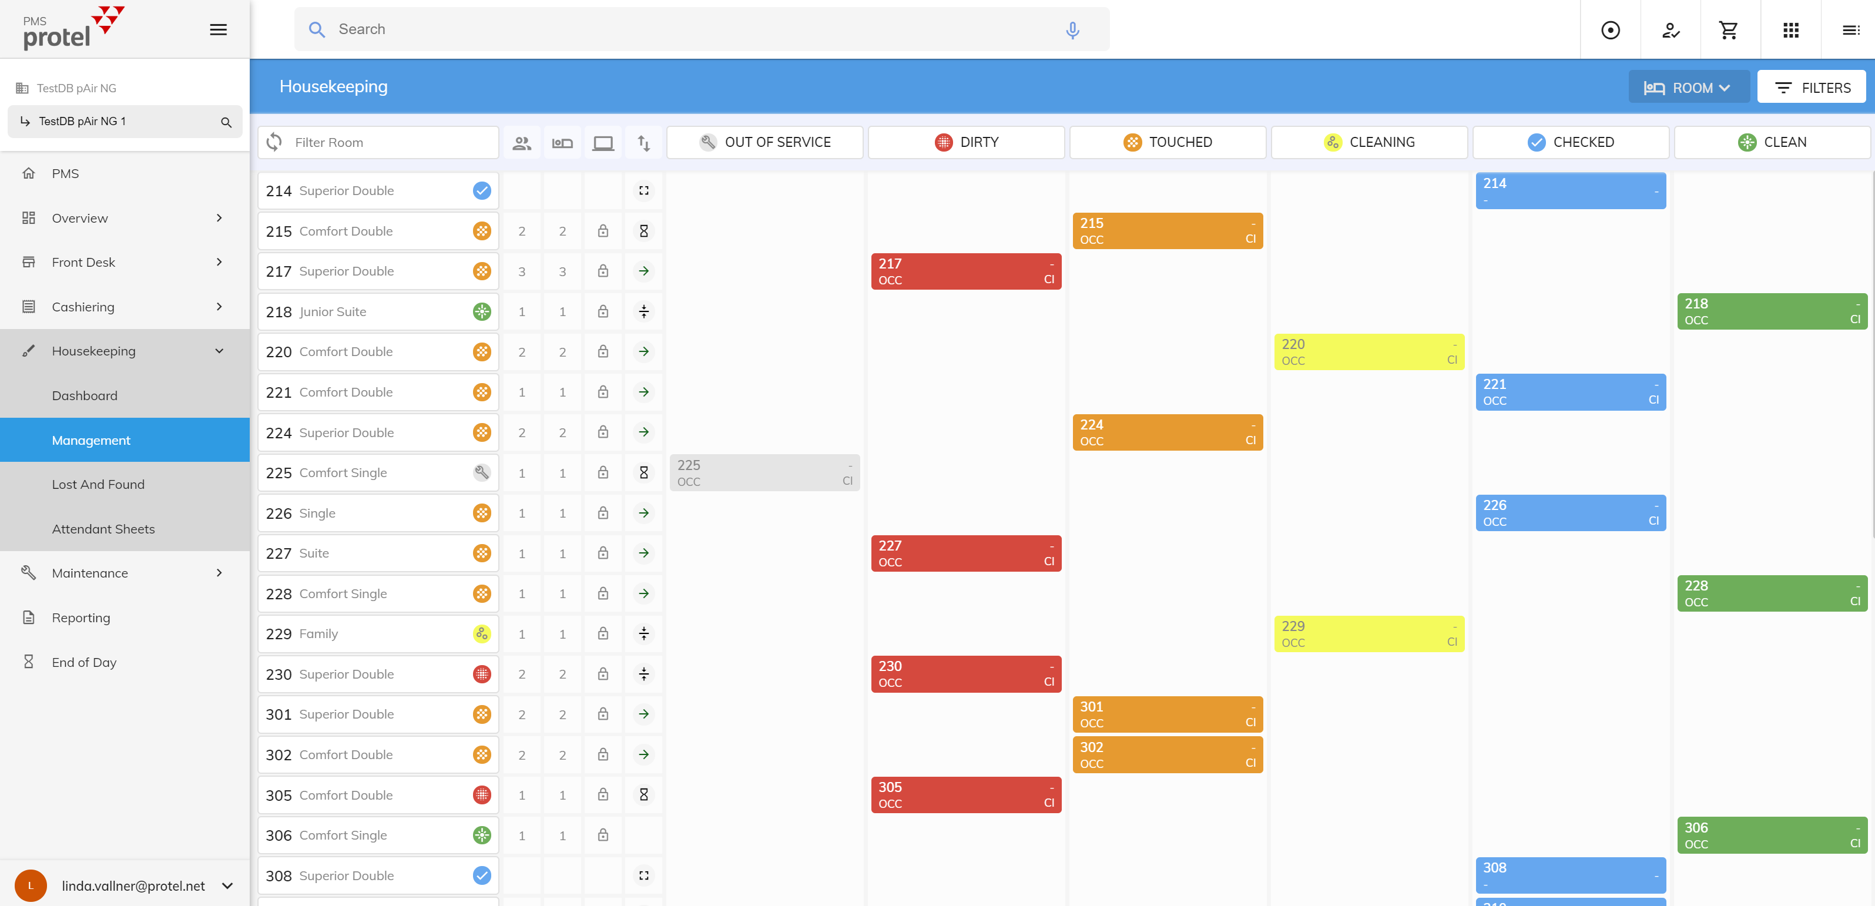1875x906 pixels.
Task: Click the Filter Room input field
Action: click(x=393, y=143)
